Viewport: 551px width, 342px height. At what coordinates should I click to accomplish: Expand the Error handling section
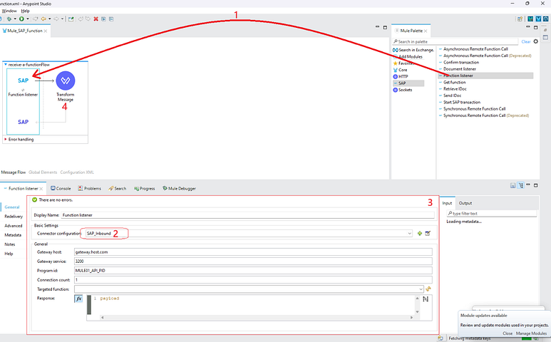pyautogui.click(x=6, y=140)
